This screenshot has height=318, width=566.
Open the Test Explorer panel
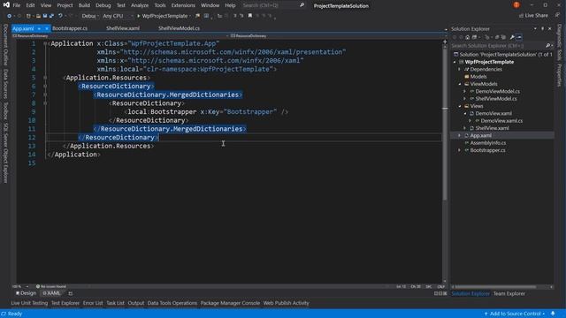pyautogui.click(x=65, y=303)
